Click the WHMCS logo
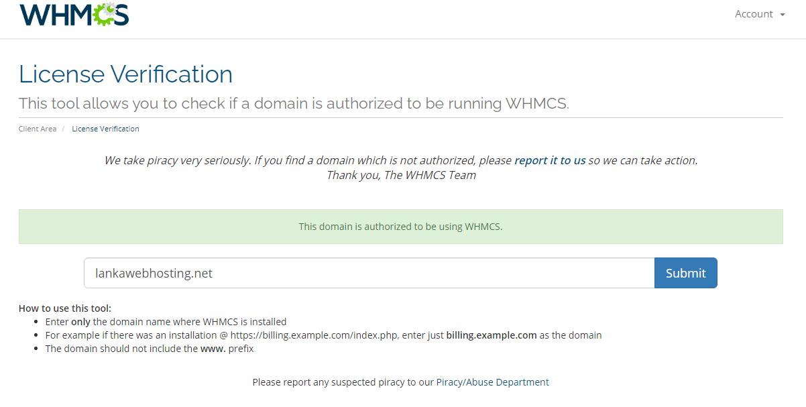Image resolution: width=806 pixels, height=407 pixels. pos(74,14)
